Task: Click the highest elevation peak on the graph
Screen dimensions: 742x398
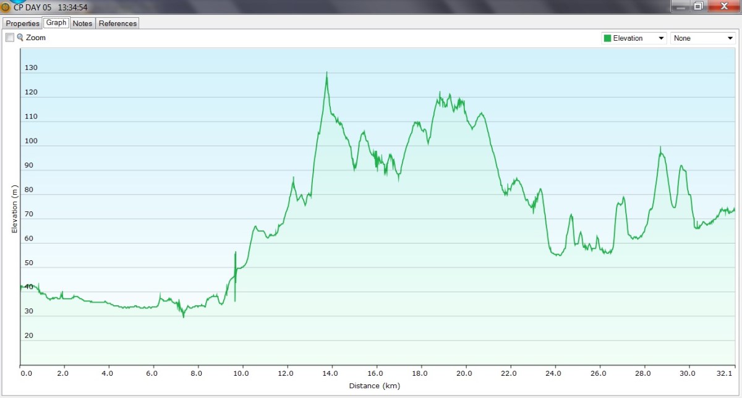Action: (x=326, y=73)
